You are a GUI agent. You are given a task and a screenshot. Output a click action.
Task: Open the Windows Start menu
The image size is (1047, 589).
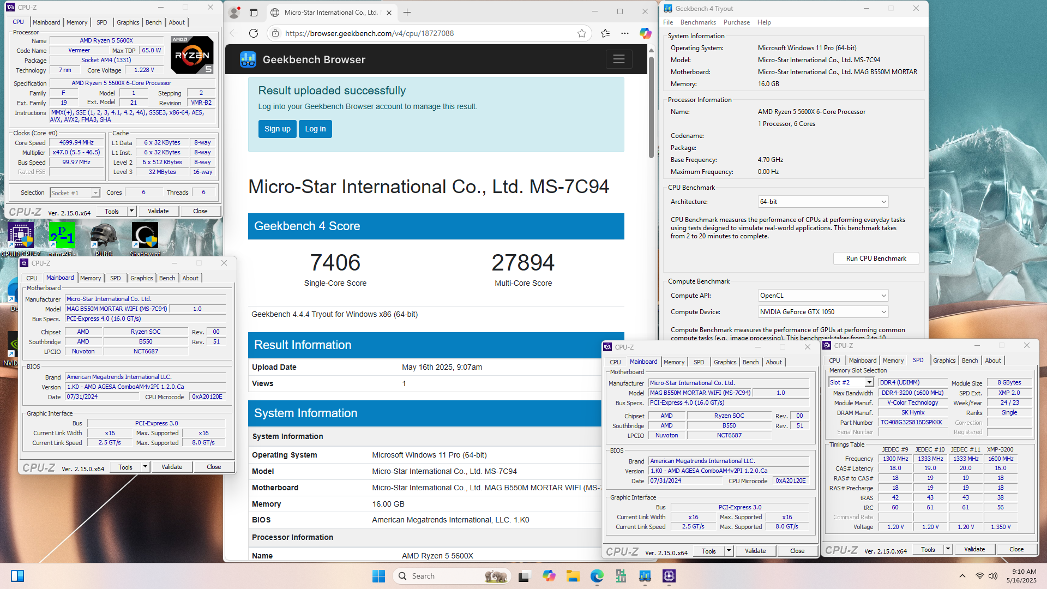coord(378,576)
